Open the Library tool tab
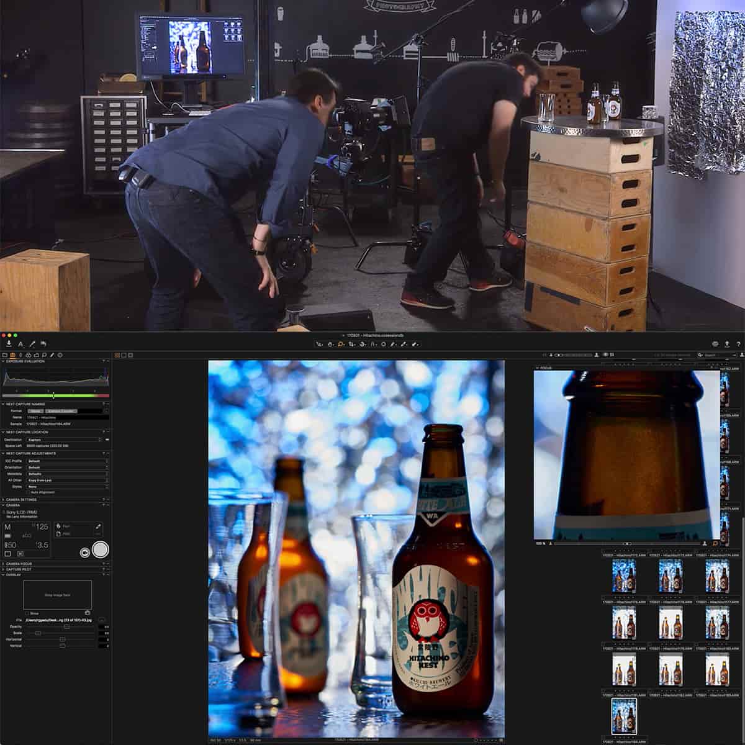 click(x=5, y=355)
